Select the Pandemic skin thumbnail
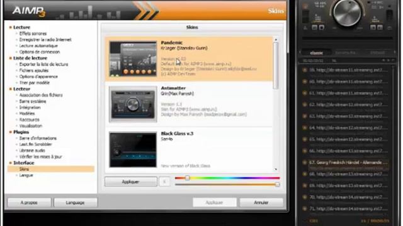The height and width of the screenshot is (226, 403). point(133,58)
